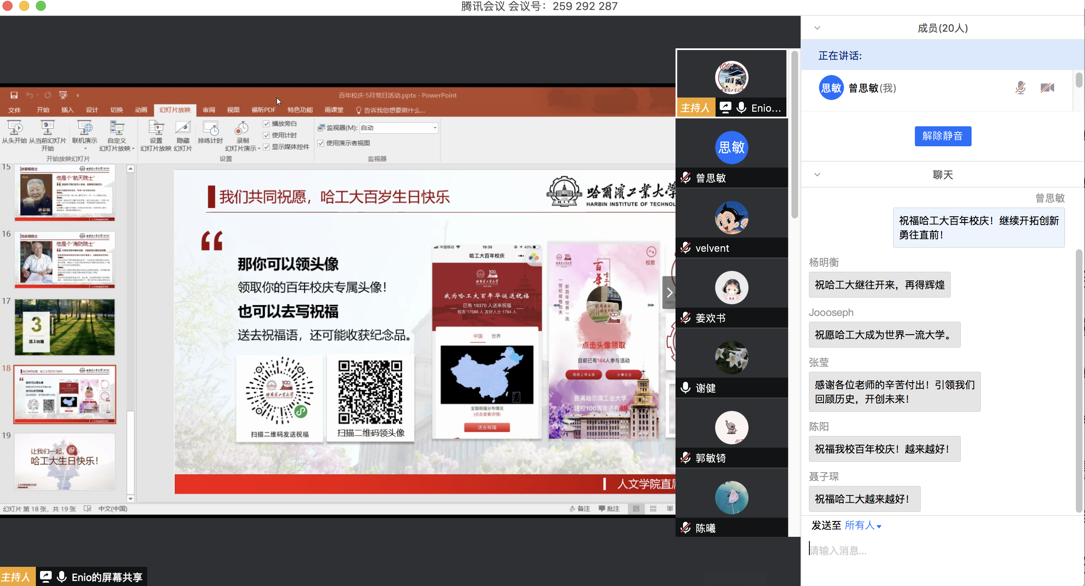Toggle off 使用计时 checkbox
This screenshot has height=586, width=1085.
(x=267, y=135)
